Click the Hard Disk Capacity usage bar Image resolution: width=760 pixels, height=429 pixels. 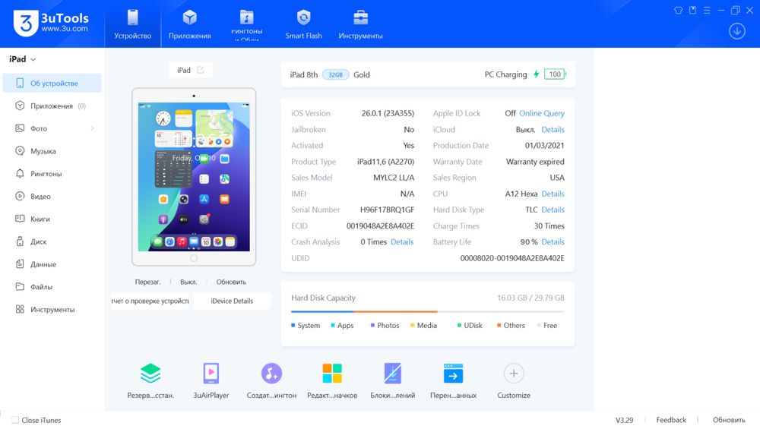(x=427, y=311)
